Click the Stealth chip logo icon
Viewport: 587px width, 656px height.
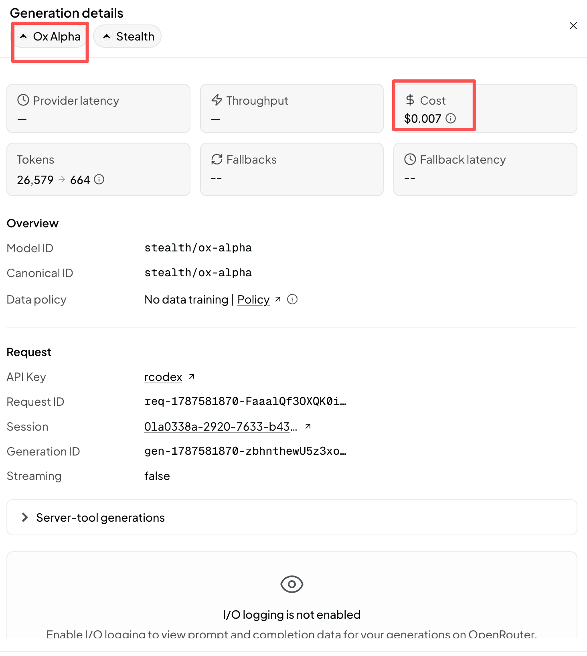click(x=107, y=36)
